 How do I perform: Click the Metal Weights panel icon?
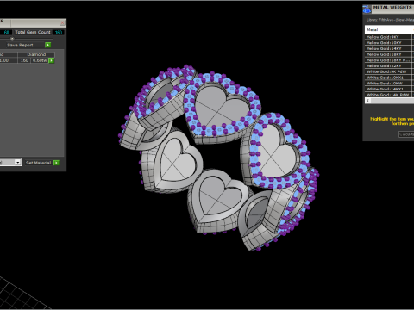(x=367, y=9)
